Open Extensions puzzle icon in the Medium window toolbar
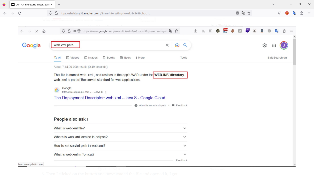Viewport: 314px width, 176px height. pyautogui.click(x=302, y=13)
